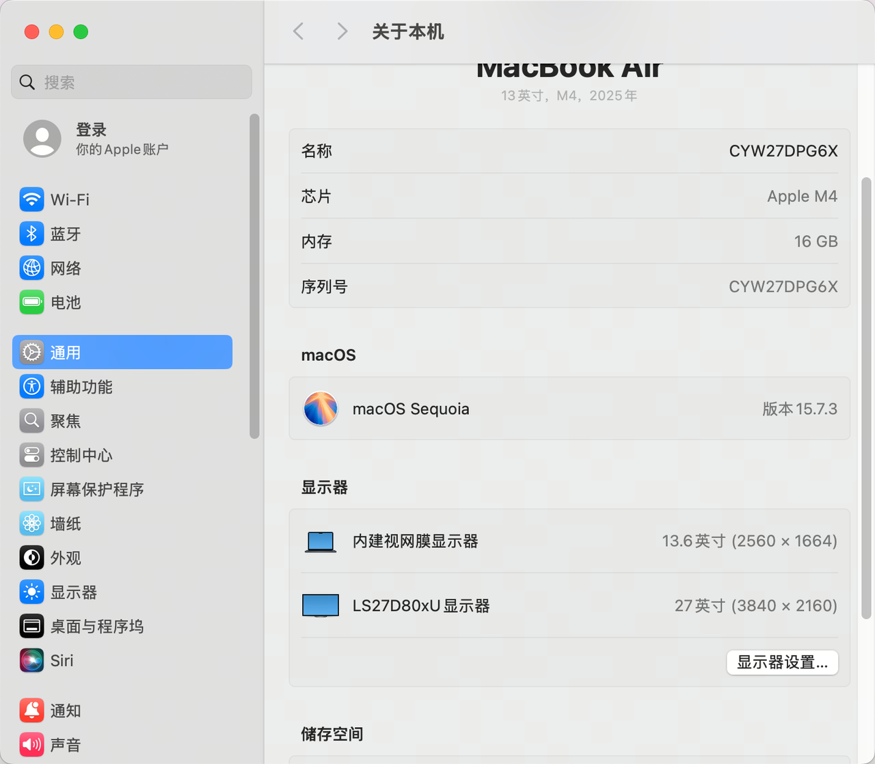Click the built-in Retina display laptop icon

click(321, 541)
